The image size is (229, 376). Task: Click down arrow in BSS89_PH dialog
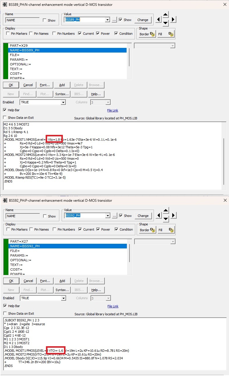166,23
